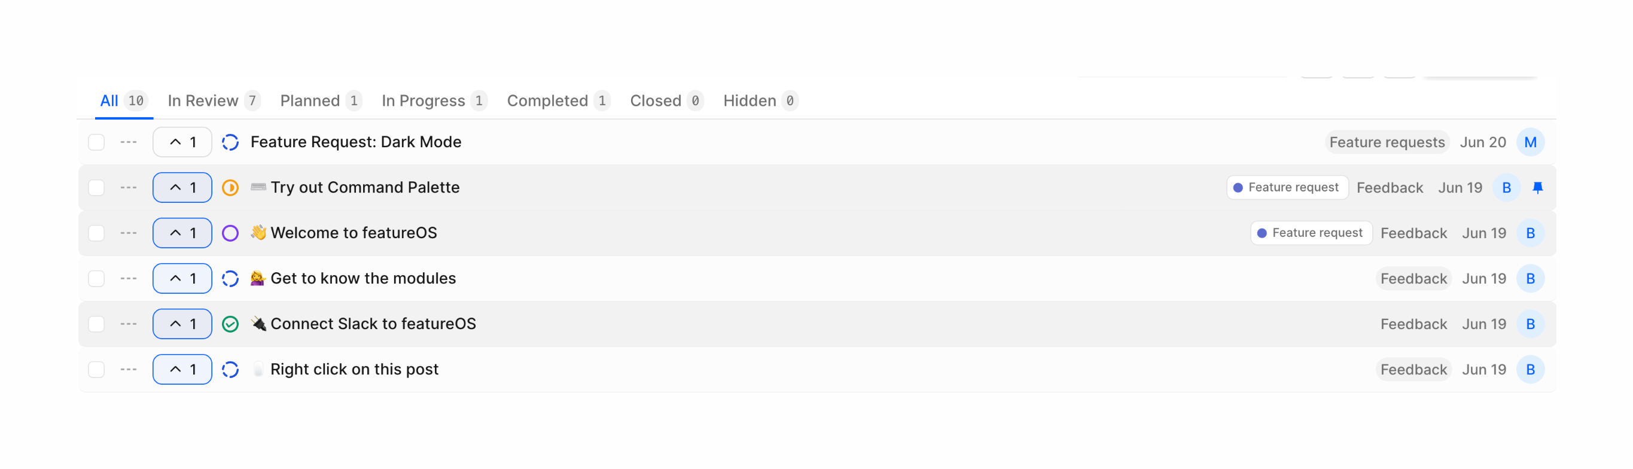Open the M avatar on Dark Mode row
1633x469 pixels.
1531,142
